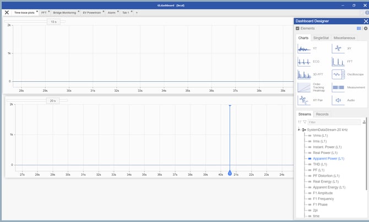Switch to the EV Powertrain tab
The width and height of the screenshot is (369, 222).
(95, 12)
